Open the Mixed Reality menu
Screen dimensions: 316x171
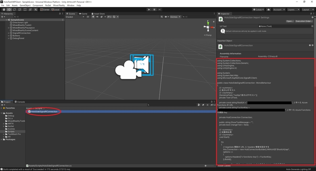point(59,5)
